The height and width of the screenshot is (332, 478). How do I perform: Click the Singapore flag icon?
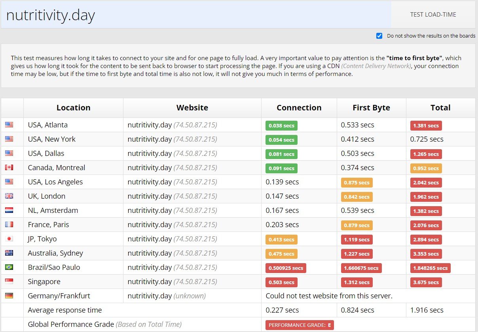coord(9,282)
